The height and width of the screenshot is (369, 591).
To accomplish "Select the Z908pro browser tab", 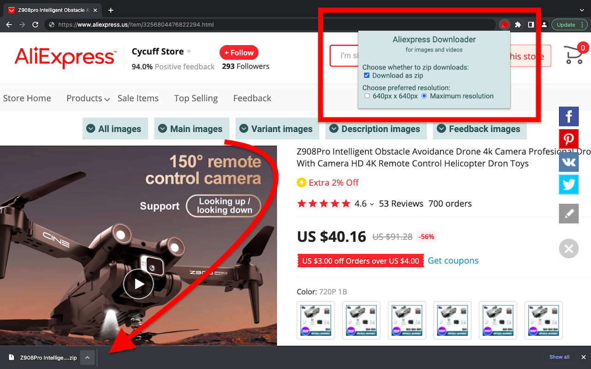I will [x=52, y=10].
